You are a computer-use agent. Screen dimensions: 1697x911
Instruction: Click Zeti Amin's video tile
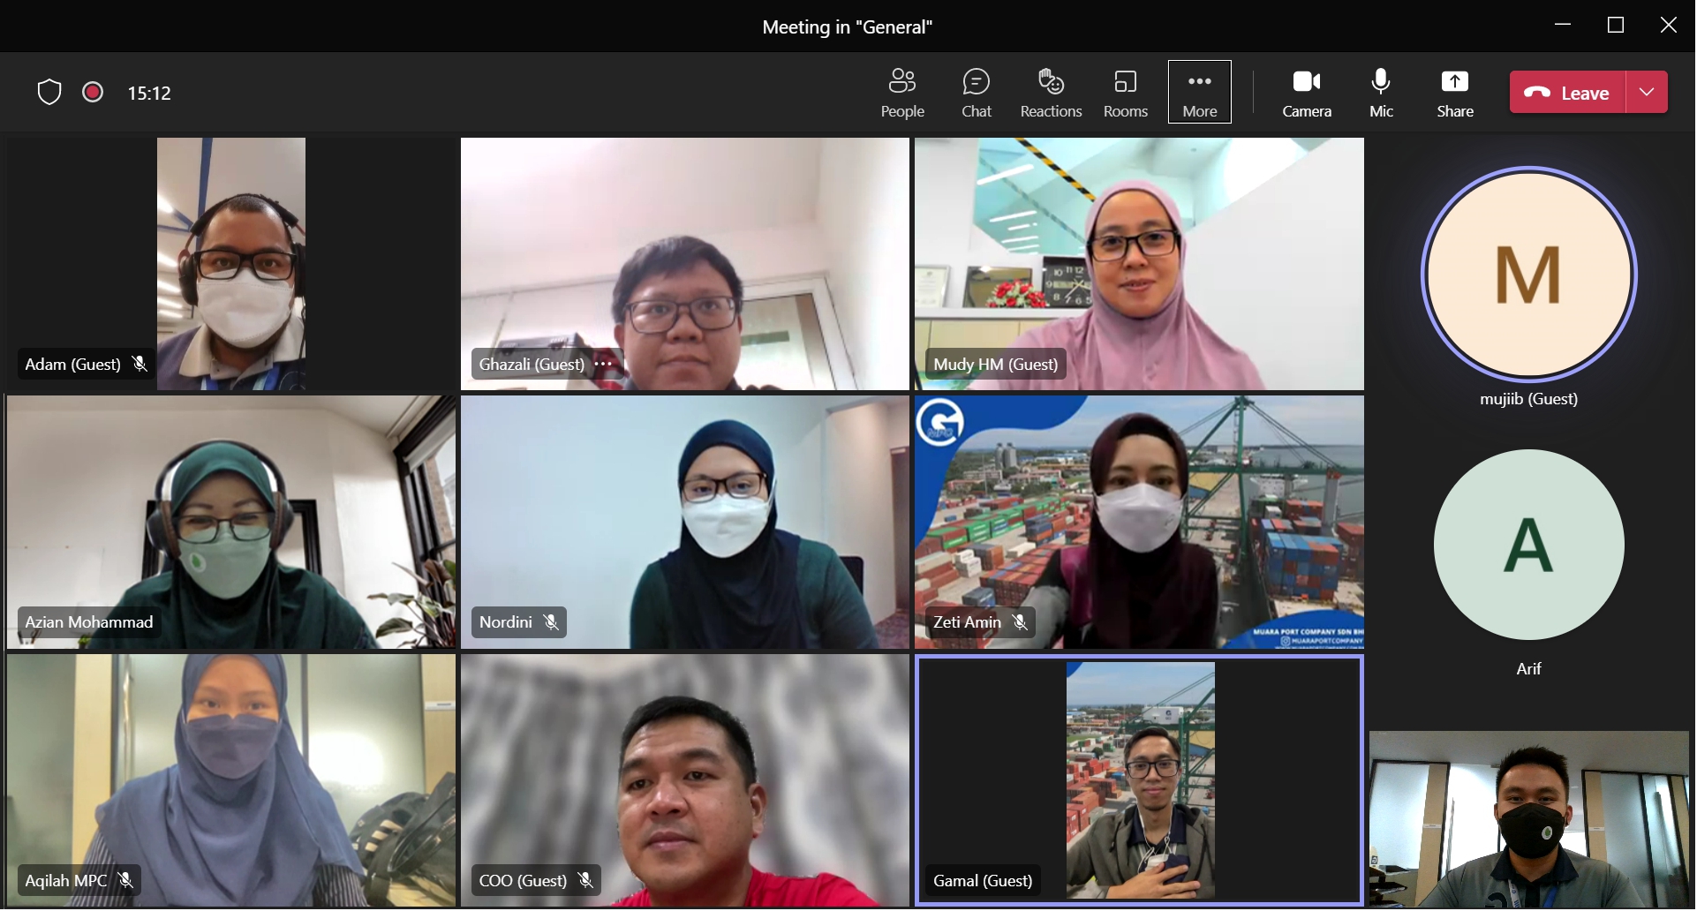click(x=1139, y=522)
